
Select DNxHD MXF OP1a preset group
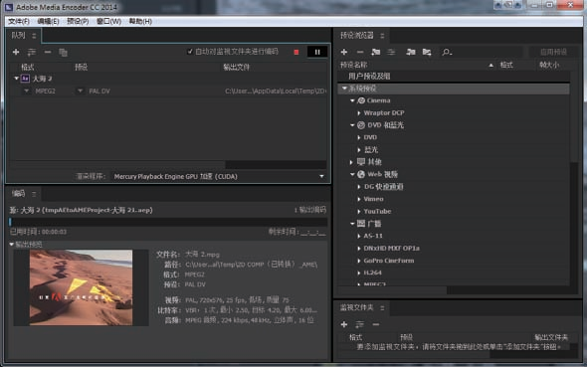(x=391, y=249)
